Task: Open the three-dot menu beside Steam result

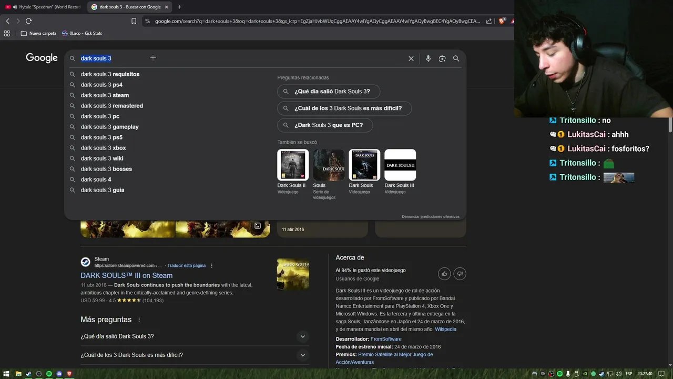Action: click(x=212, y=266)
